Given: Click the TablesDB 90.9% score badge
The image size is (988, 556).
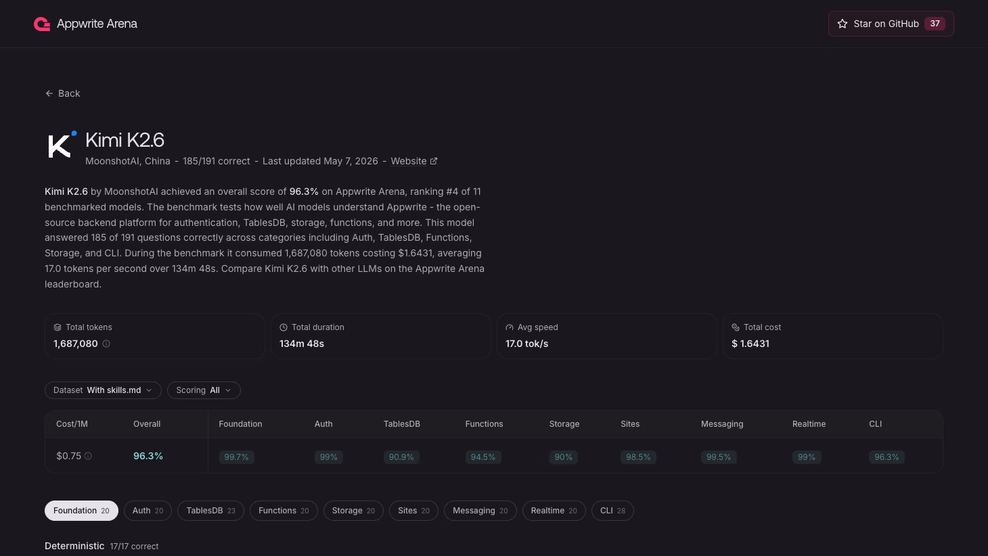Looking at the screenshot, I should pyautogui.click(x=401, y=457).
